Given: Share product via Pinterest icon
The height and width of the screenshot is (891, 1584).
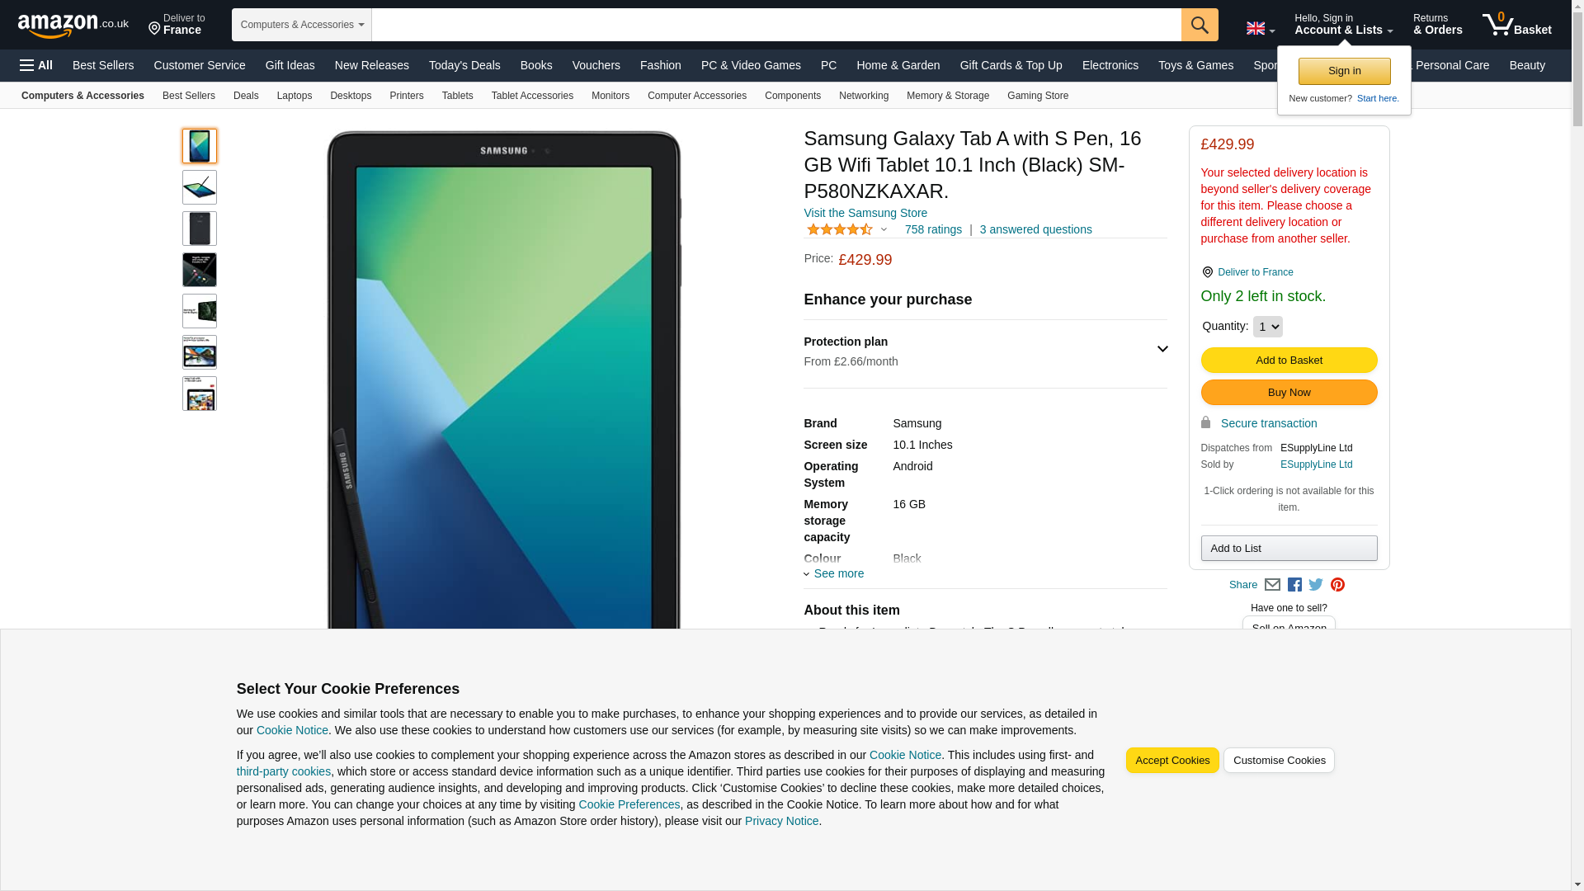Looking at the screenshot, I should point(1337,585).
